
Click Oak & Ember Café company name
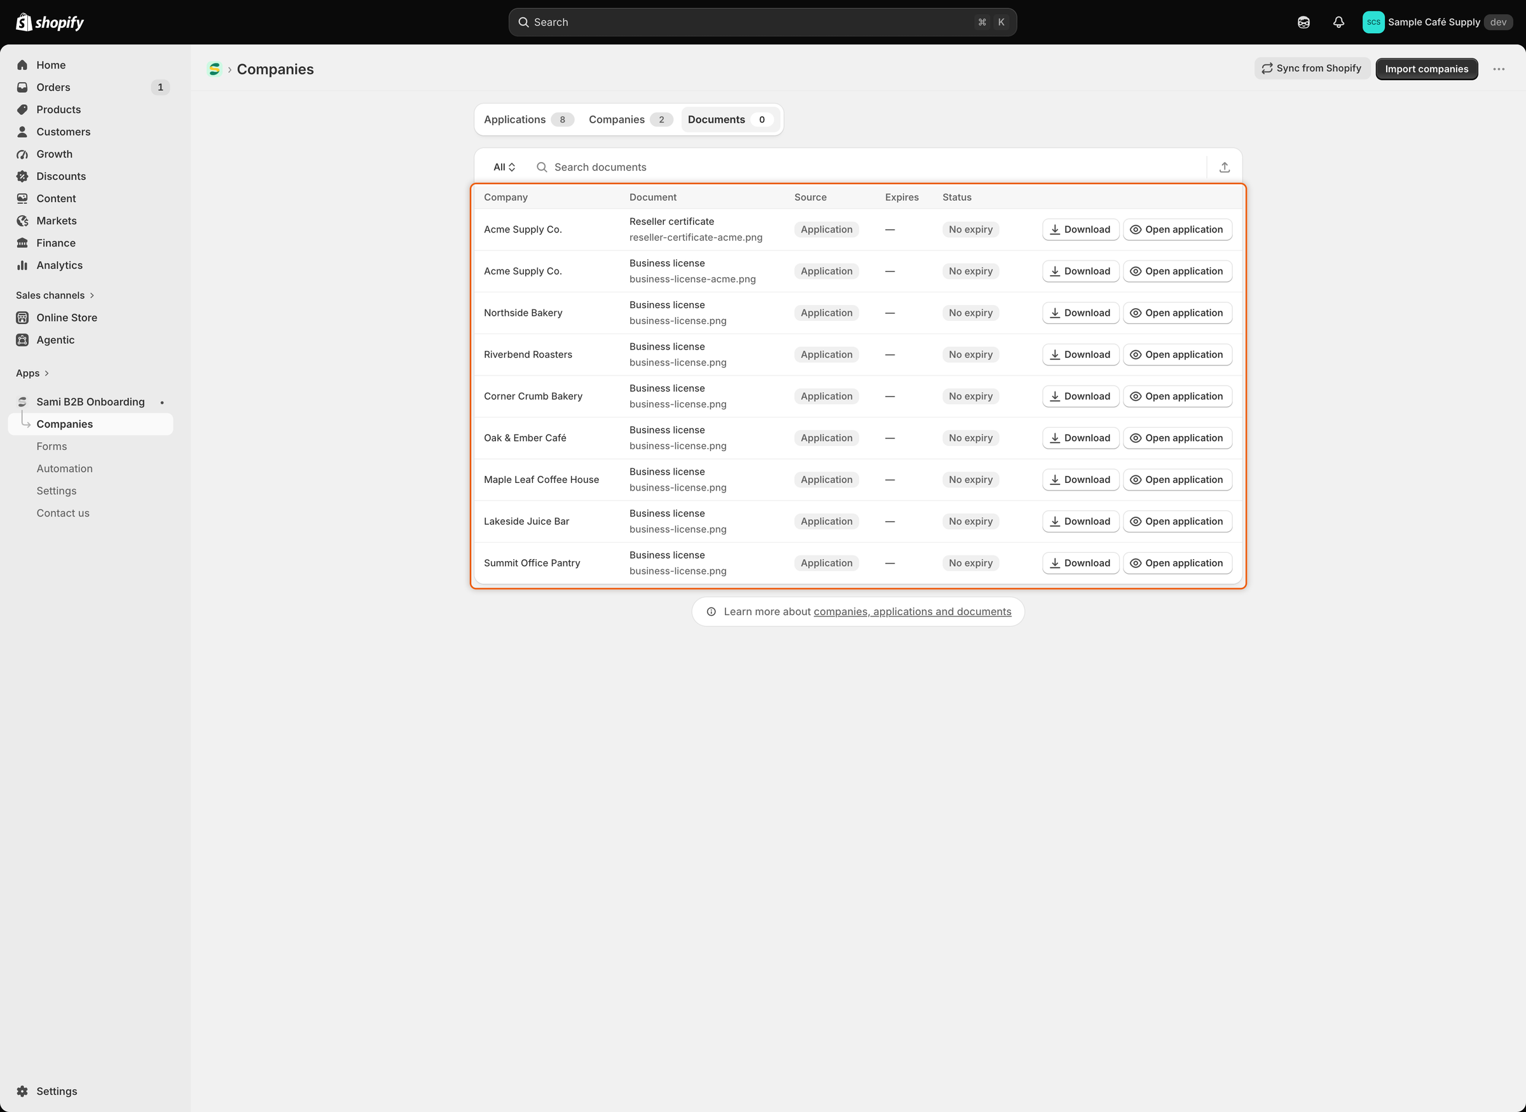click(x=525, y=438)
